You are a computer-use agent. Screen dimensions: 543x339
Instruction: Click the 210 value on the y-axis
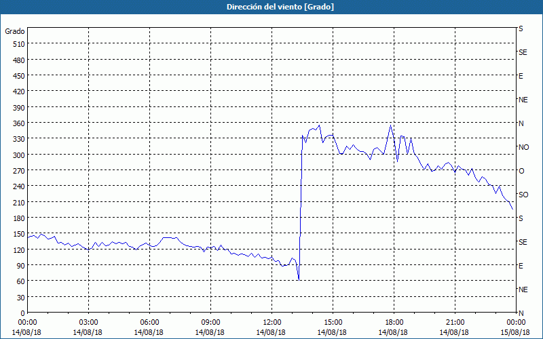(19, 202)
